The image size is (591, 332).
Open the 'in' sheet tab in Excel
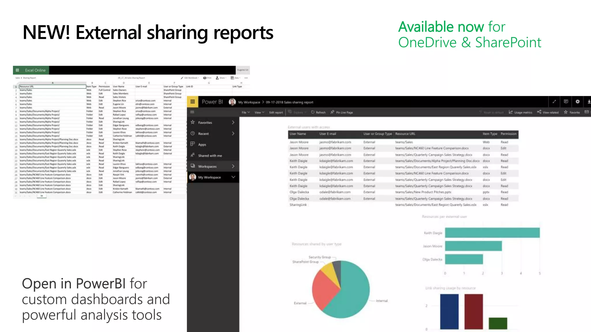(42, 196)
